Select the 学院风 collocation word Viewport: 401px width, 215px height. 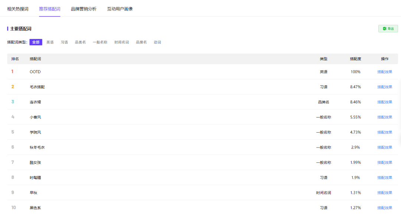click(35, 132)
